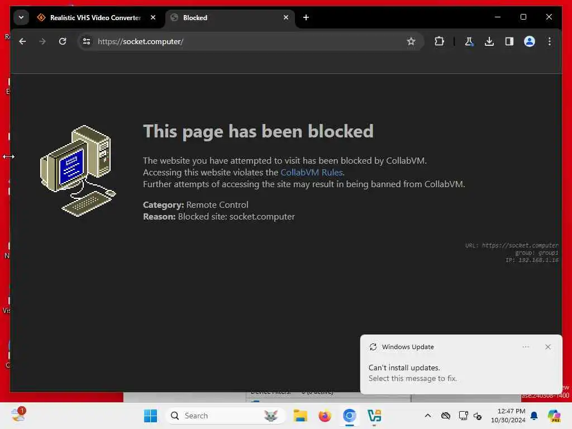The width and height of the screenshot is (572, 429).
Task: Click 'Reason: Blocked site: socket.computer' text
Action: click(x=219, y=217)
